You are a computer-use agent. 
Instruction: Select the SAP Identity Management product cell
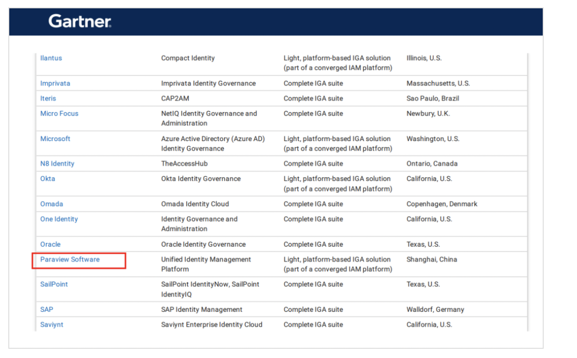[202, 309]
